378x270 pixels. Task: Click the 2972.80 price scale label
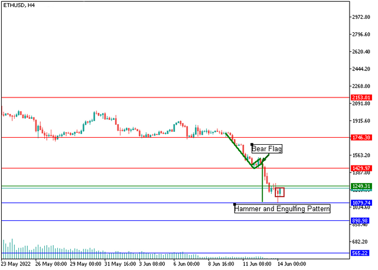pos(361,17)
